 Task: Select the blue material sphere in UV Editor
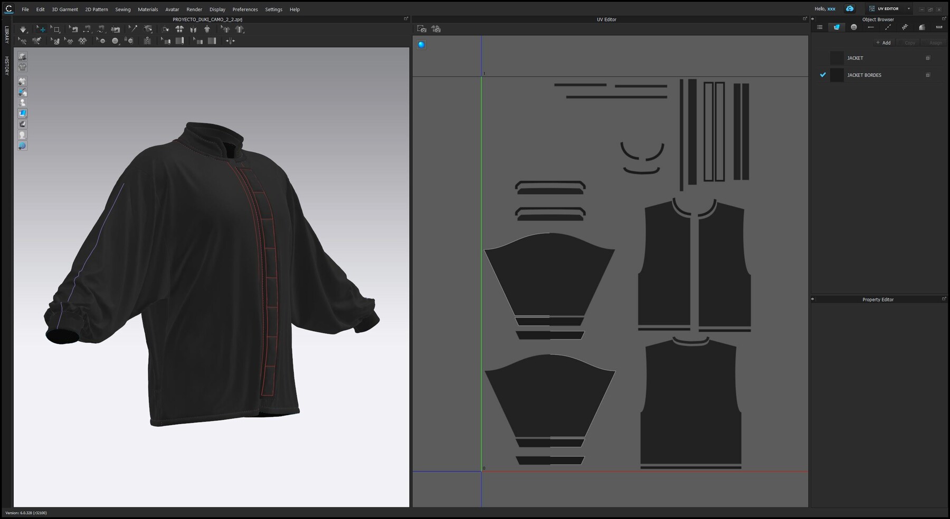coord(421,45)
